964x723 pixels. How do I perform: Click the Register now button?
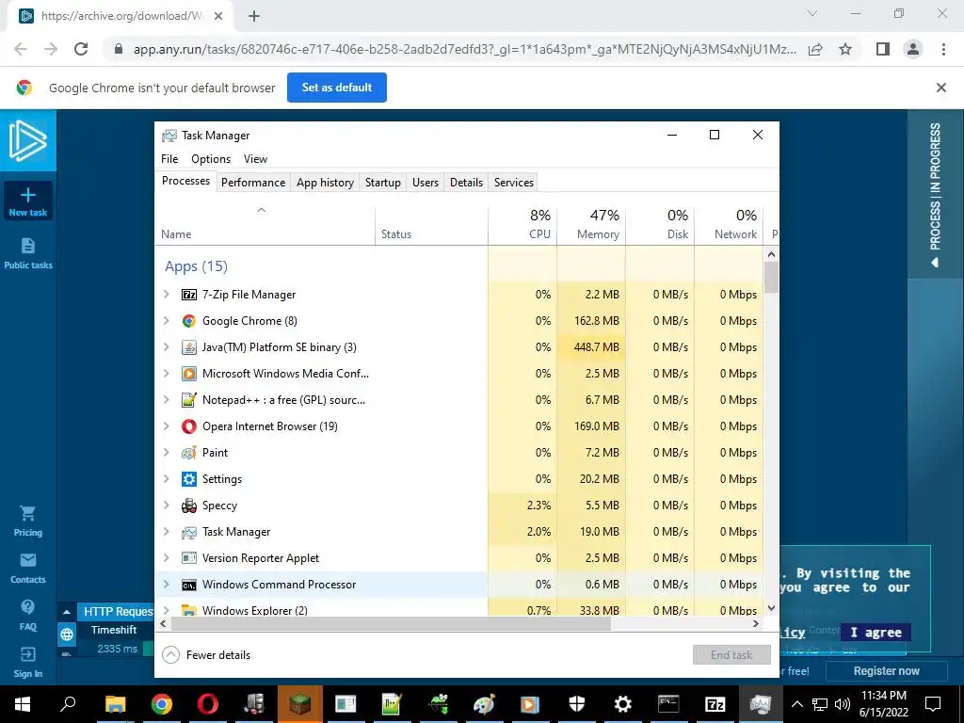click(x=886, y=670)
